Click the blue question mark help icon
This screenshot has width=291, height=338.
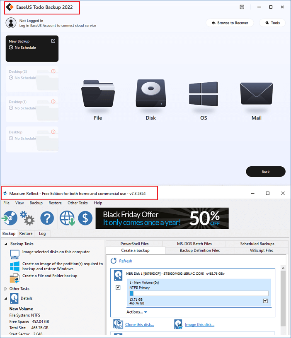pos(47,218)
